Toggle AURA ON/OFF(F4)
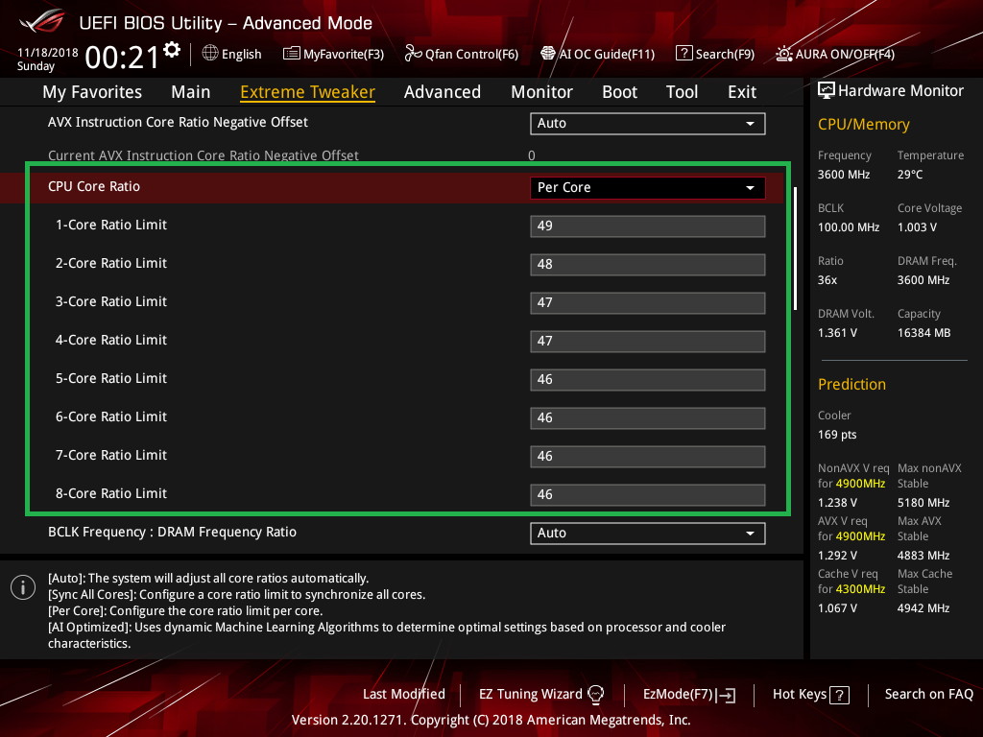Image resolution: width=983 pixels, height=737 pixels. pos(835,54)
